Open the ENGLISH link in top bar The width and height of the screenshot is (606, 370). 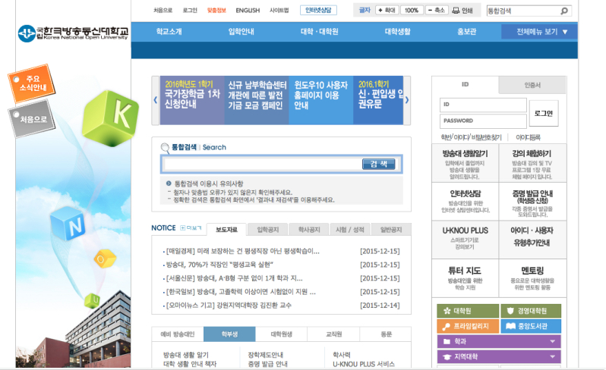248,11
